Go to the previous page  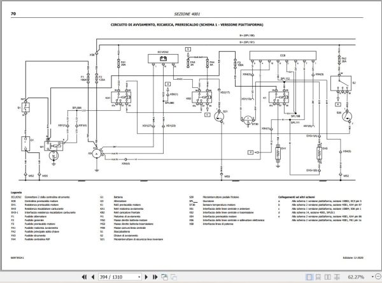pyautogui.click(x=93, y=277)
